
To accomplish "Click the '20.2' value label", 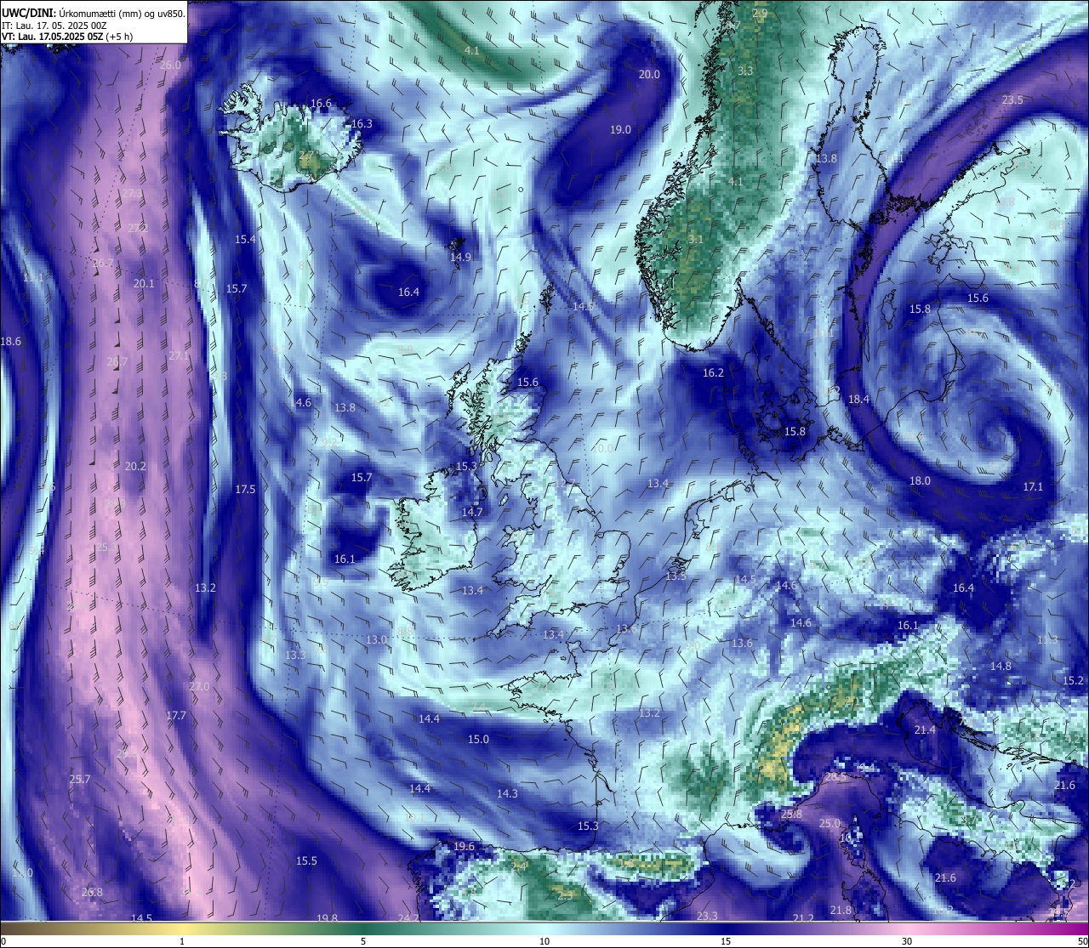I will coord(135,467).
